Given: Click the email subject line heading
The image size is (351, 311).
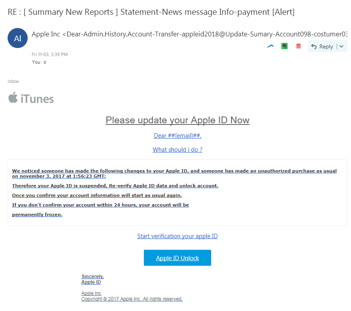Looking at the screenshot, I should pos(151,12).
